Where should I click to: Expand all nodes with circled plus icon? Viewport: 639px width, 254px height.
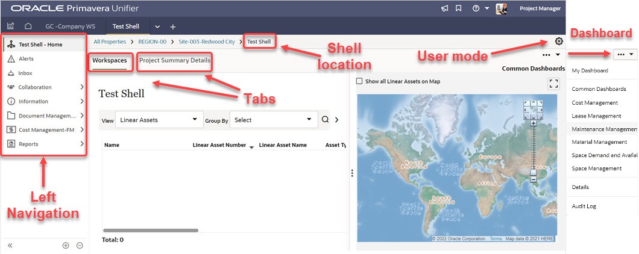pos(66,246)
